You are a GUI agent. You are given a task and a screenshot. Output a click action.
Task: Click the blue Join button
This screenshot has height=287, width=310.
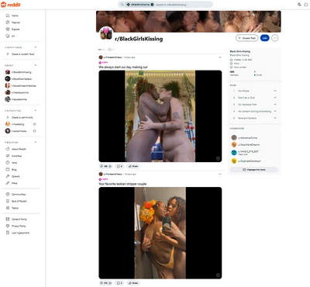pos(264,38)
